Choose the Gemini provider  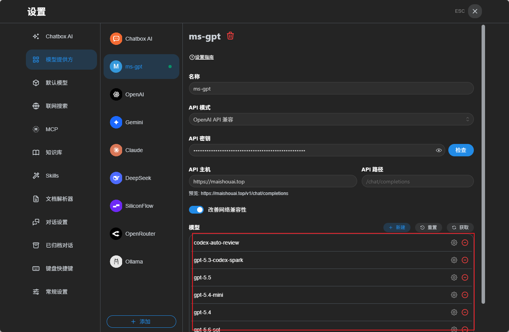pos(141,122)
